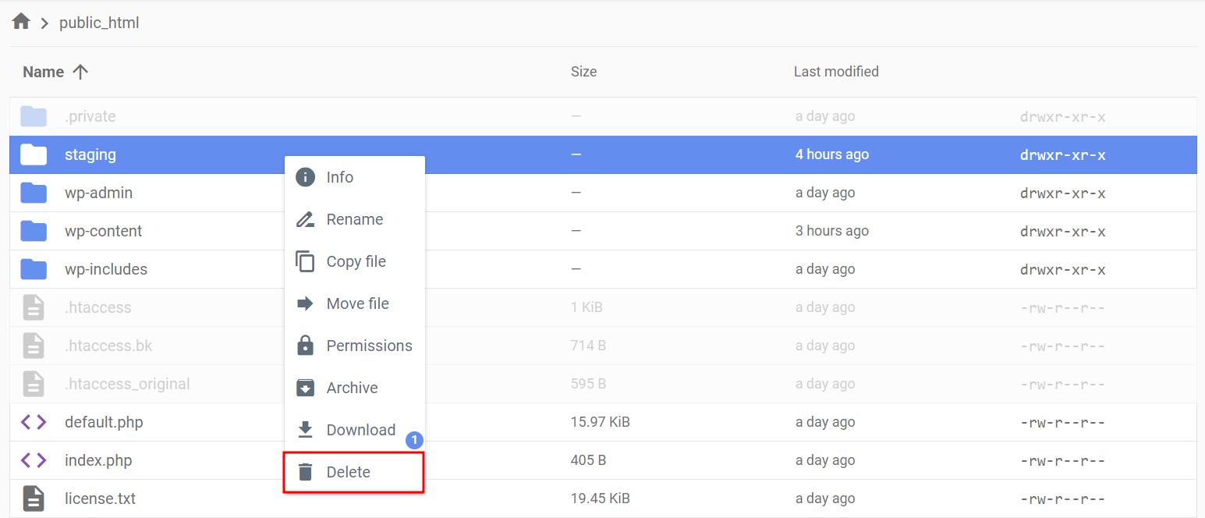
Task: Click the Copy file icon
Action: point(306,261)
